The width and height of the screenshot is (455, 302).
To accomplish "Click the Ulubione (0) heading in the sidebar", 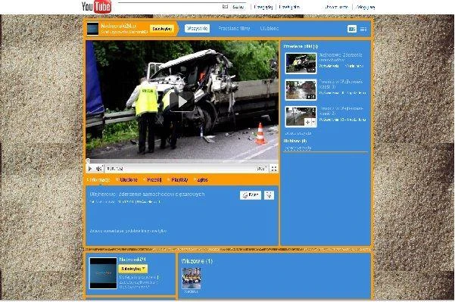I will (295, 141).
